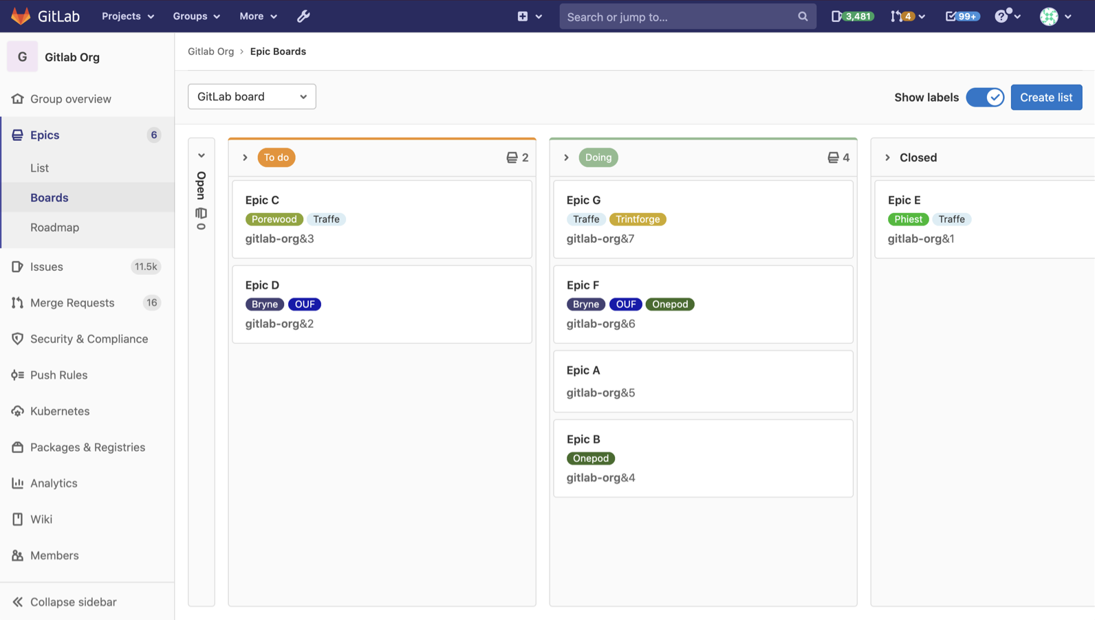This screenshot has height=620, width=1095.
Task: Collapse the To do list chevron
Action: [245, 157]
